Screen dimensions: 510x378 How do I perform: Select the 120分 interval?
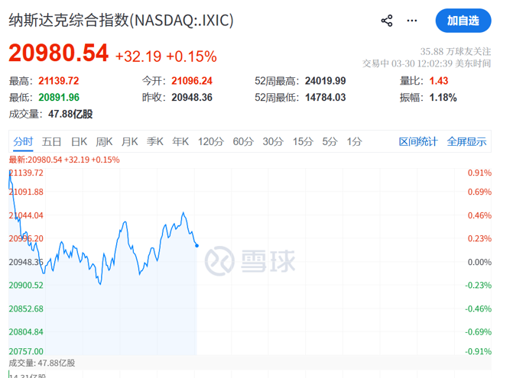click(x=210, y=141)
